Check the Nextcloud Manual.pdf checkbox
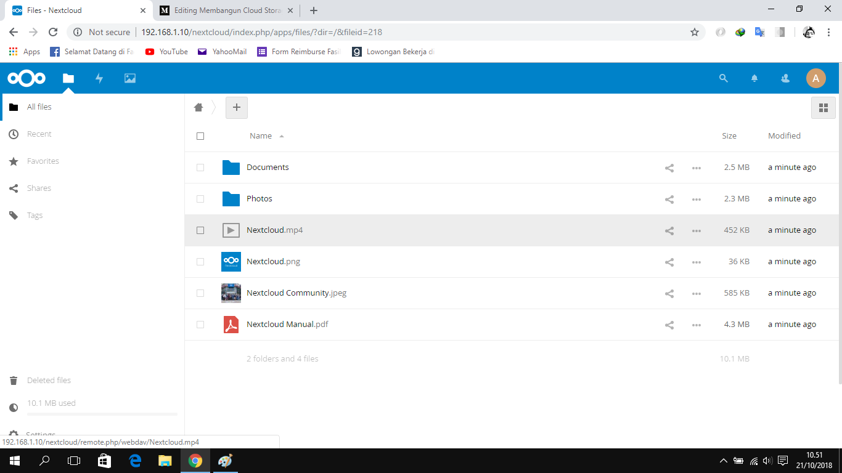The width and height of the screenshot is (842, 473). point(200,325)
